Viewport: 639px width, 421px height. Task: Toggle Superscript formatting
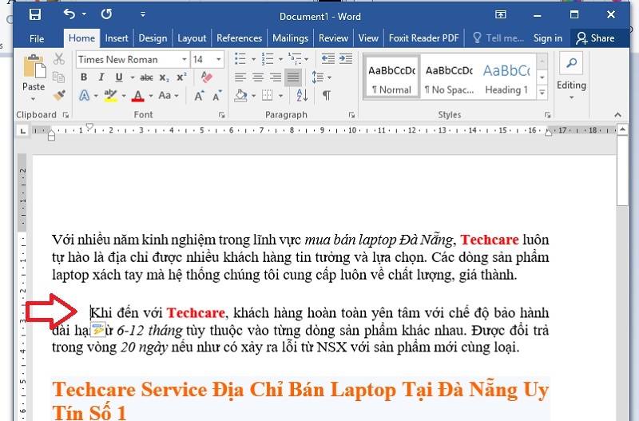(x=181, y=77)
